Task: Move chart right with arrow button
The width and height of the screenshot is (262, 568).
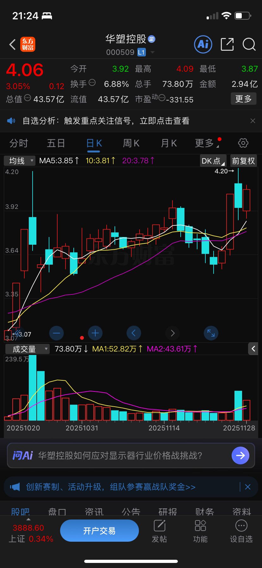Action: pos(172,333)
